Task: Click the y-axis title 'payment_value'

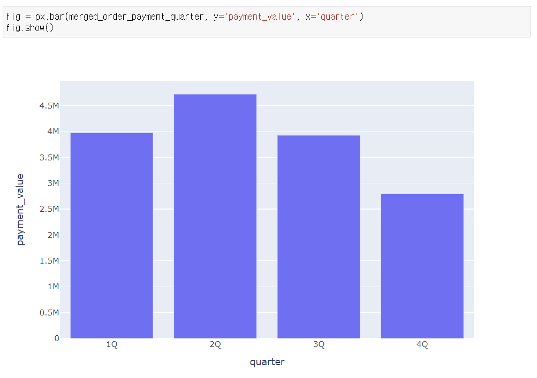Action: click(x=20, y=210)
